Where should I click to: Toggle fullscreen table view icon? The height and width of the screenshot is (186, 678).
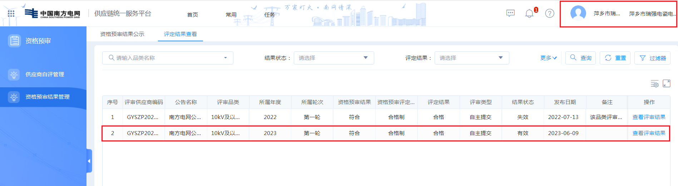[x=666, y=83]
